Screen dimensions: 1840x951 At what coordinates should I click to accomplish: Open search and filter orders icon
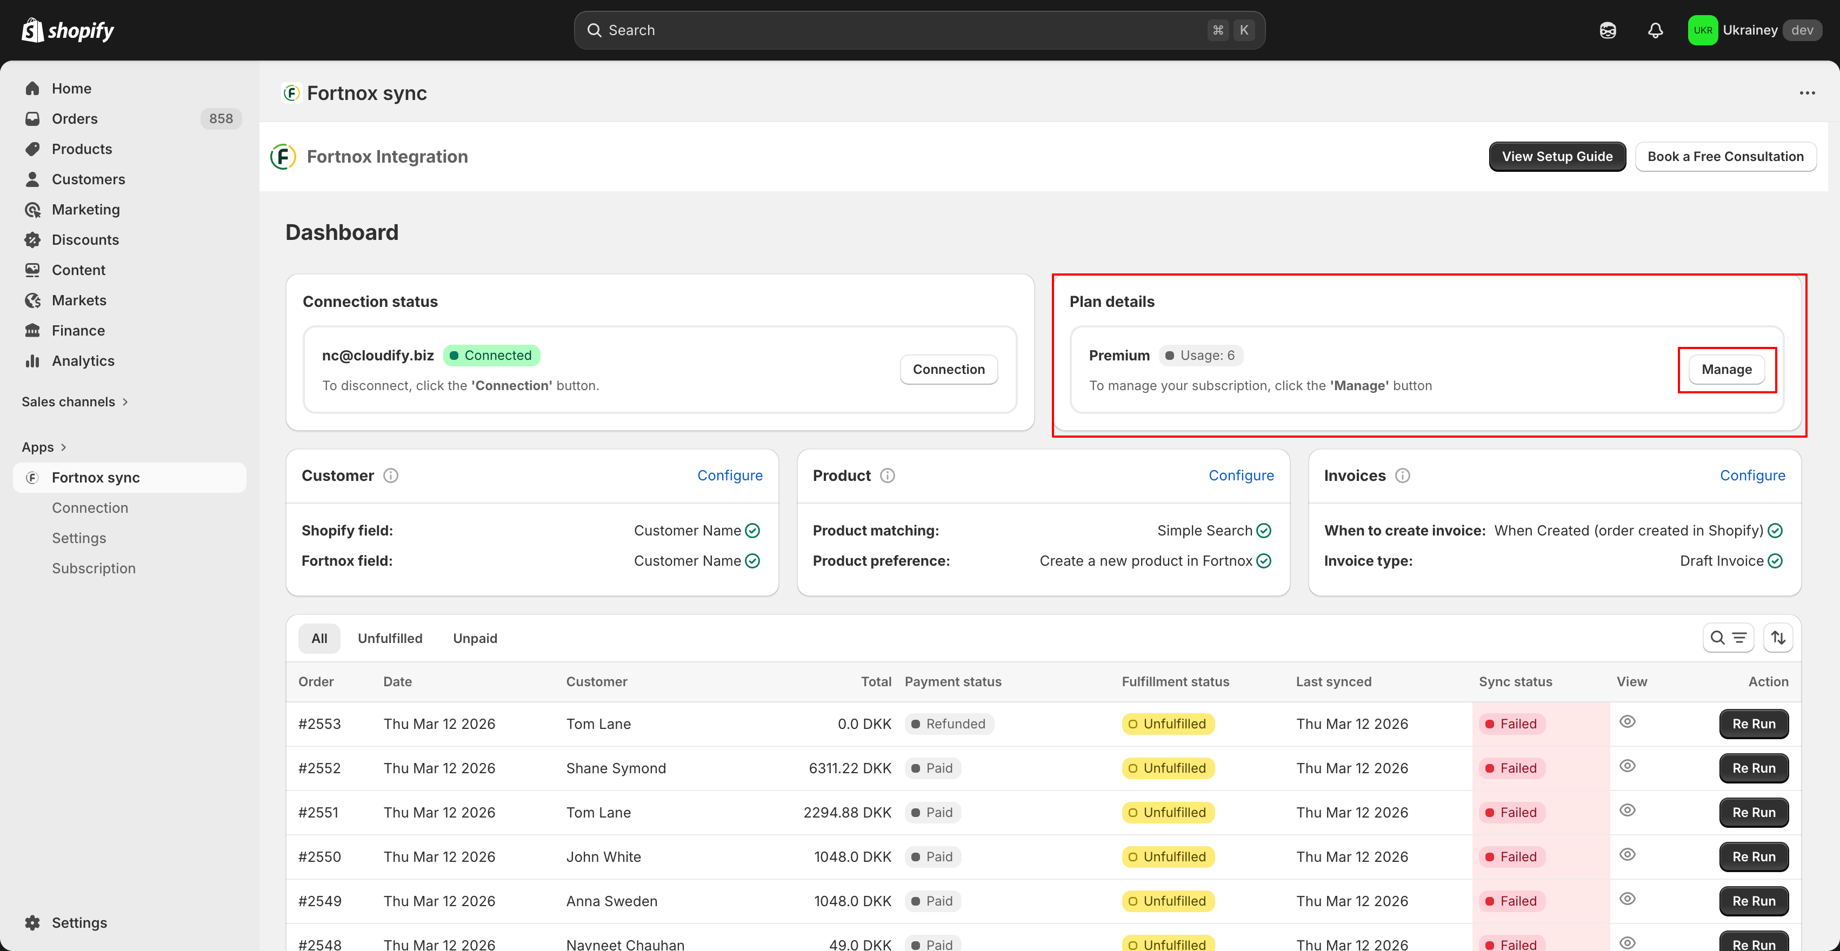tap(1728, 638)
